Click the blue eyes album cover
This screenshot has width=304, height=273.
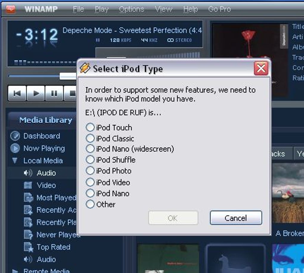coord(288,258)
